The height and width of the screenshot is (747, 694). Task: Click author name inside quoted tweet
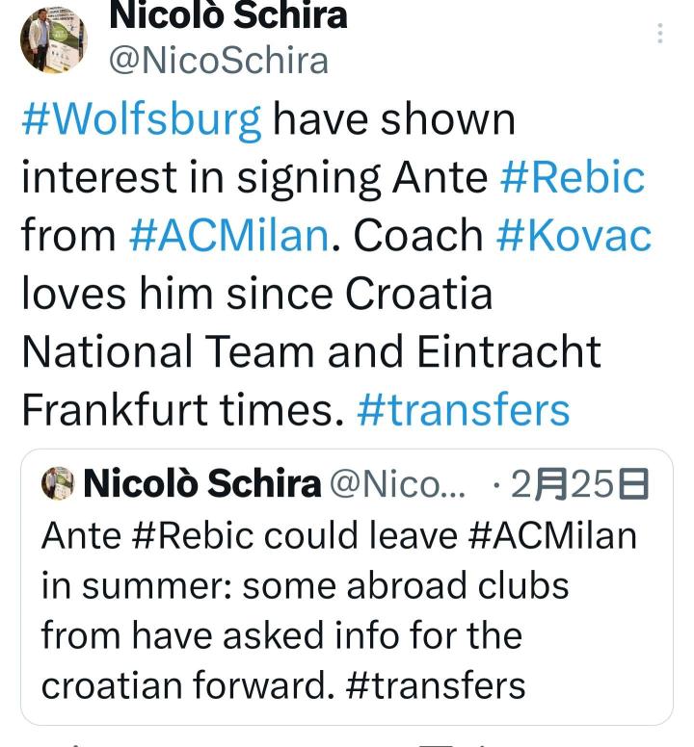(202, 484)
